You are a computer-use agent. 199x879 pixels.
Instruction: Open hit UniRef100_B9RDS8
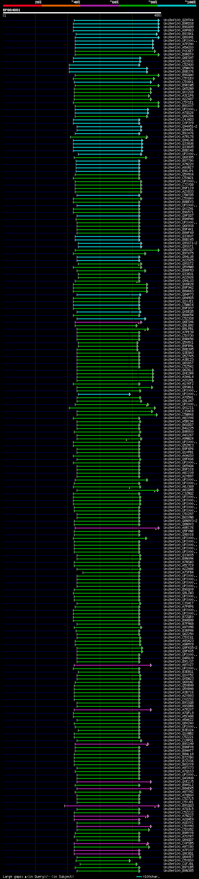pyautogui.click(x=178, y=24)
